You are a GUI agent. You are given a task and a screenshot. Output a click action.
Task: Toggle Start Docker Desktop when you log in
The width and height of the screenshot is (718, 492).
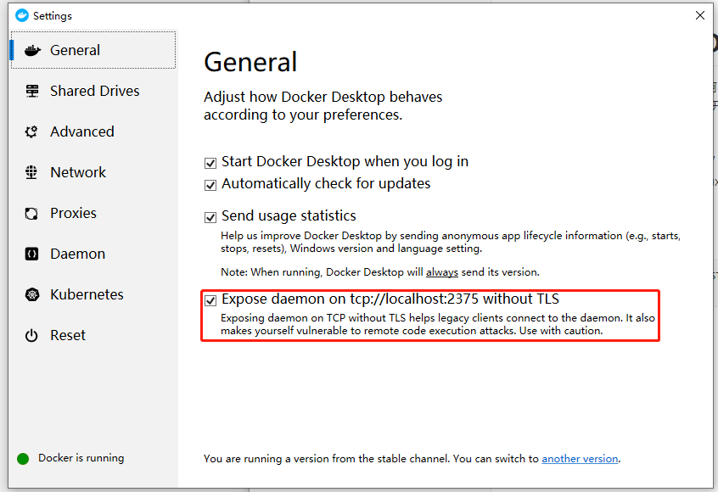tap(210, 163)
